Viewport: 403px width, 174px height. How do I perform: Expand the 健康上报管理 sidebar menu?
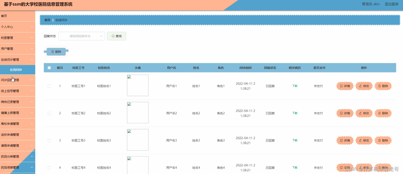point(18,113)
